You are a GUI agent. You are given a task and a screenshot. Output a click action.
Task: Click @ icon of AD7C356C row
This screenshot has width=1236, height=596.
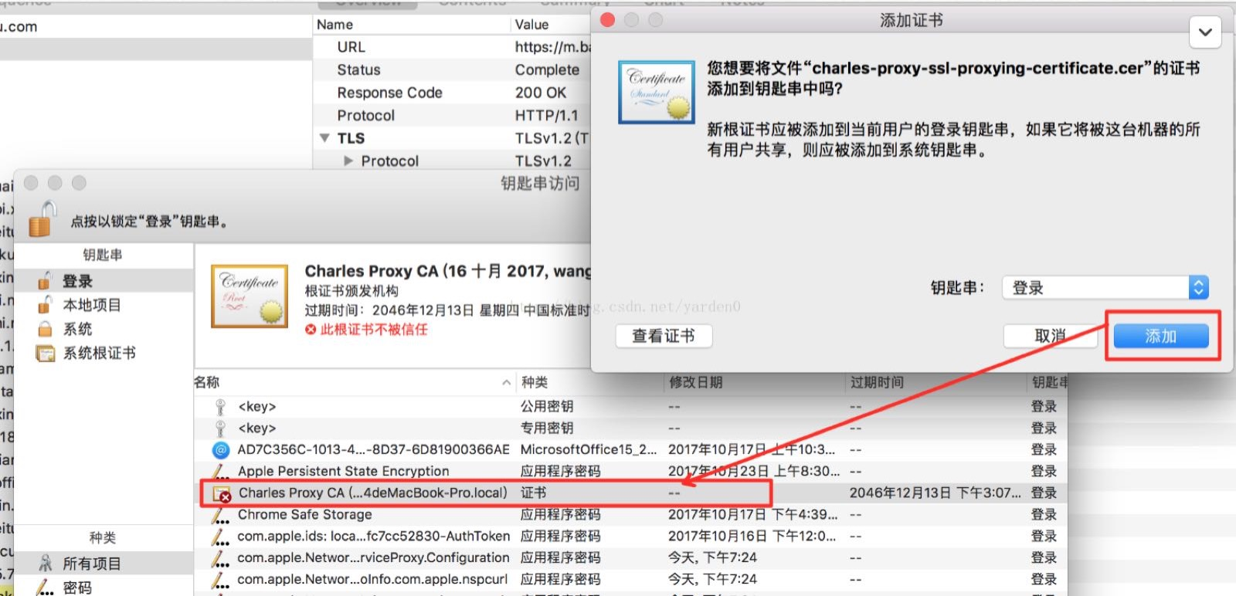pyautogui.click(x=221, y=449)
